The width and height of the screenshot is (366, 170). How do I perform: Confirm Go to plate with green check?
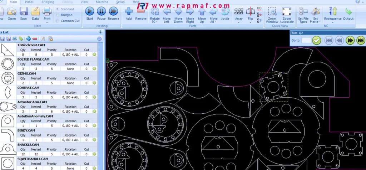[317, 40]
